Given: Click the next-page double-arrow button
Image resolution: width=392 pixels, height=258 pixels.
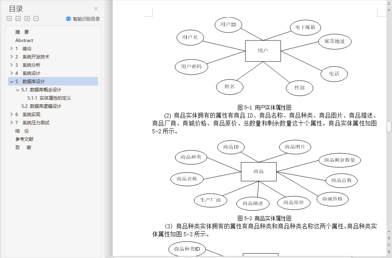Looking at the screenshot, I should pos(389,252).
